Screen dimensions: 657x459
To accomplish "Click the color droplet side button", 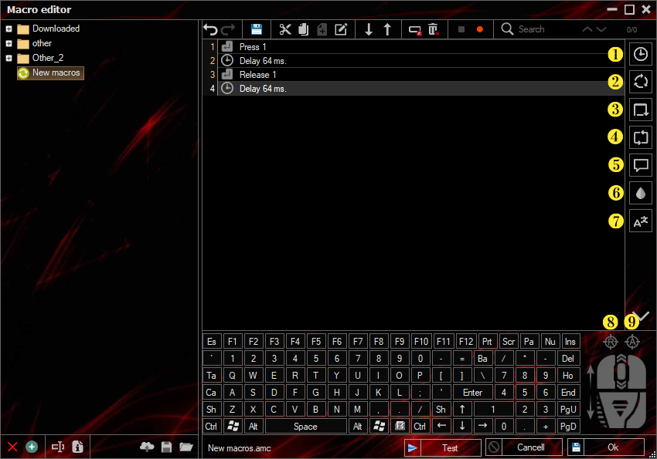I will [x=640, y=193].
